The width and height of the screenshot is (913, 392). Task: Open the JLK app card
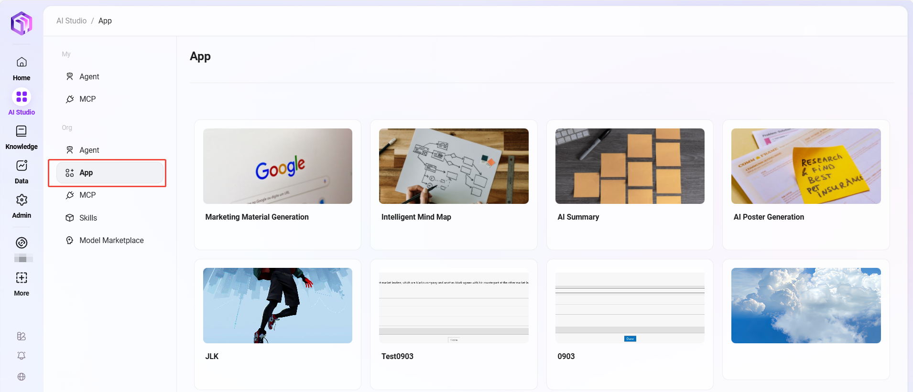[277, 306]
